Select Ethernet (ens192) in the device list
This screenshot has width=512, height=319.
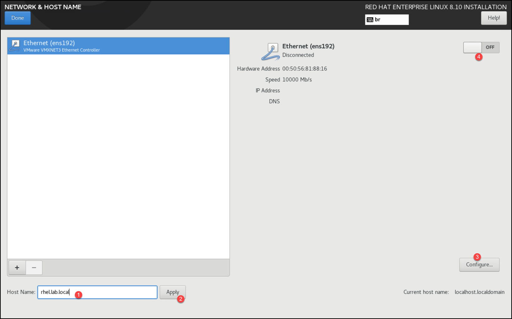point(118,46)
